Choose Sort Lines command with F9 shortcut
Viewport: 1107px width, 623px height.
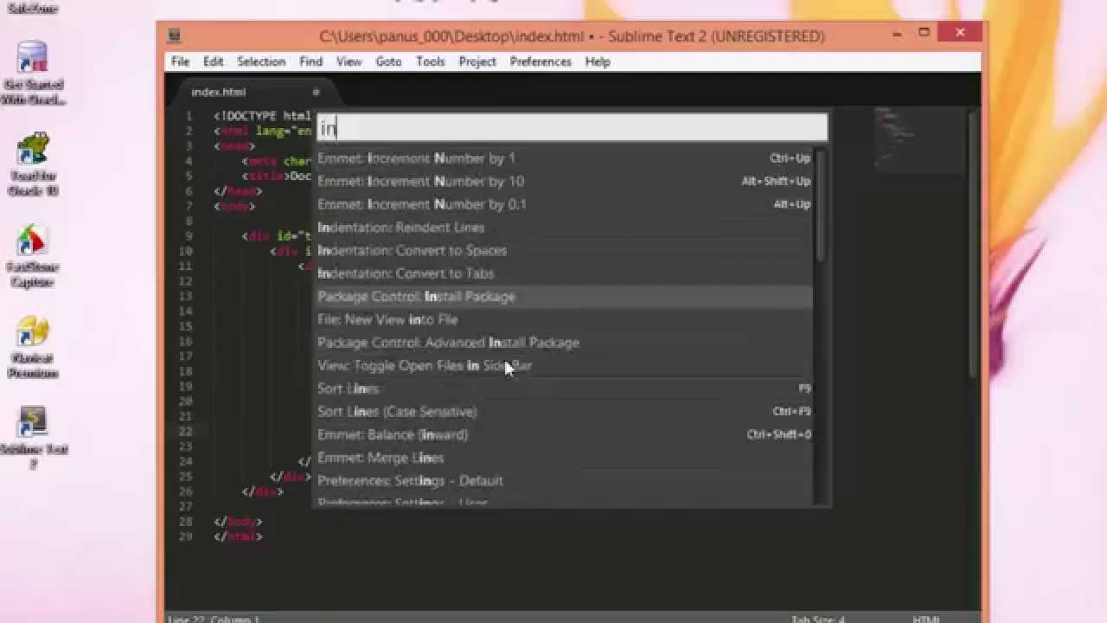coord(564,389)
